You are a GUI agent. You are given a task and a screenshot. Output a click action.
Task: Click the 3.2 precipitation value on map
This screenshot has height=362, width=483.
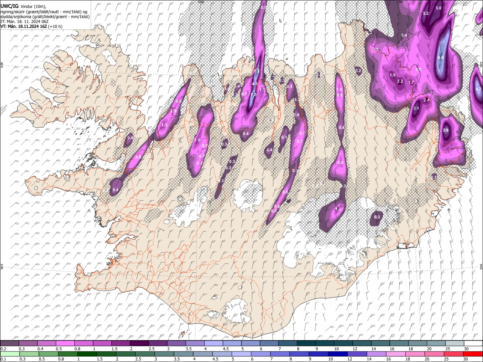click(426, 13)
